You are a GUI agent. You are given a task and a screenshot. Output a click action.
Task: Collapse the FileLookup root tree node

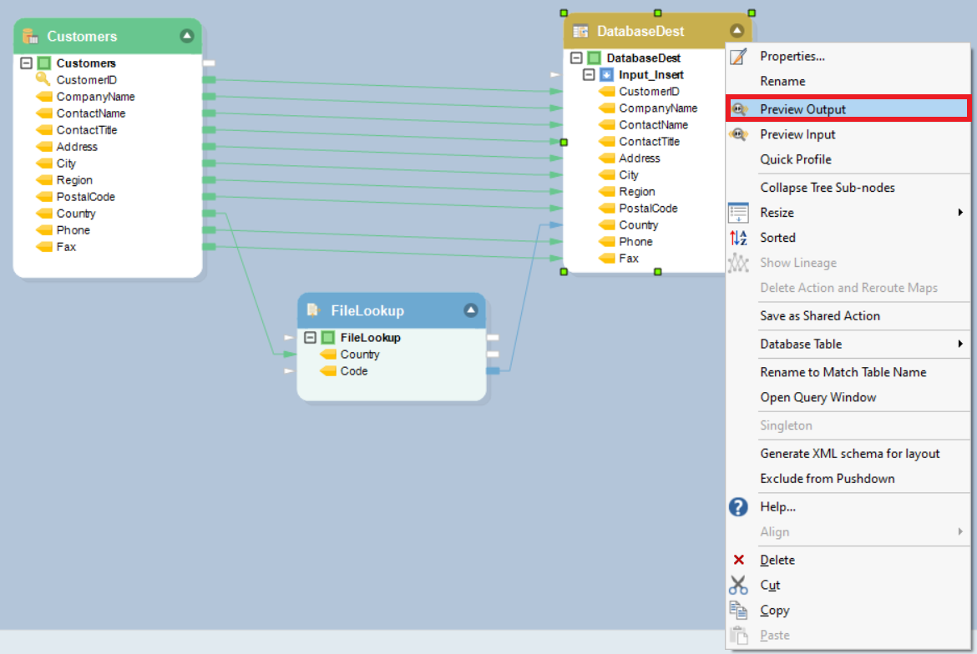click(311, 338)
